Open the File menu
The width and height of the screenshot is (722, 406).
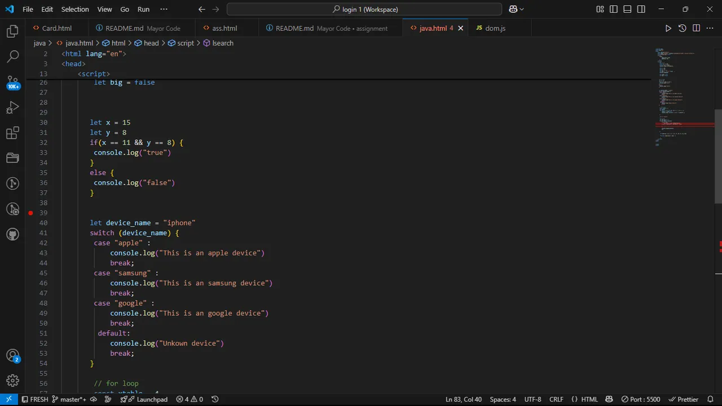click(28, 9)
